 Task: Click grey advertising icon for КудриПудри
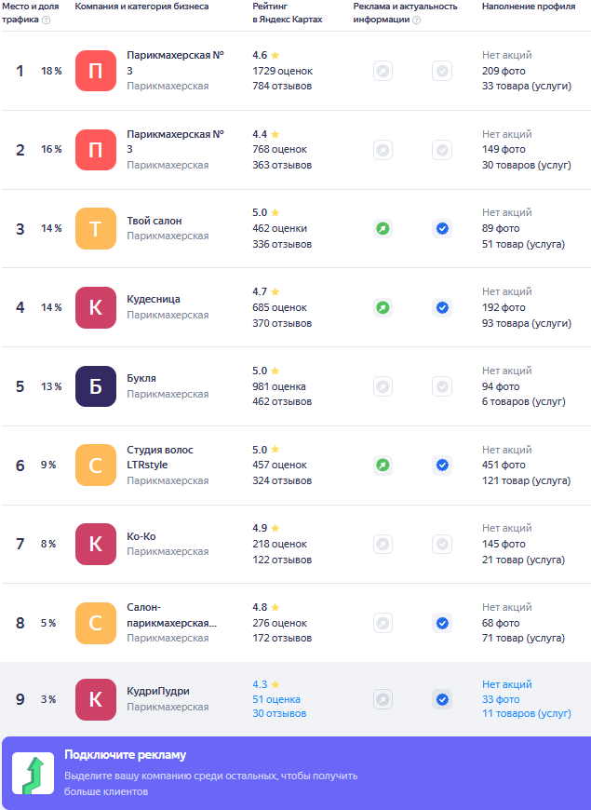pos(383,699)
